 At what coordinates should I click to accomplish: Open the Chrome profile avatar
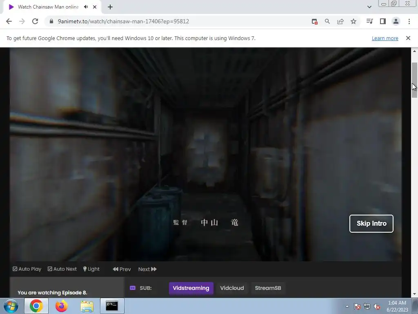point(396,21)
